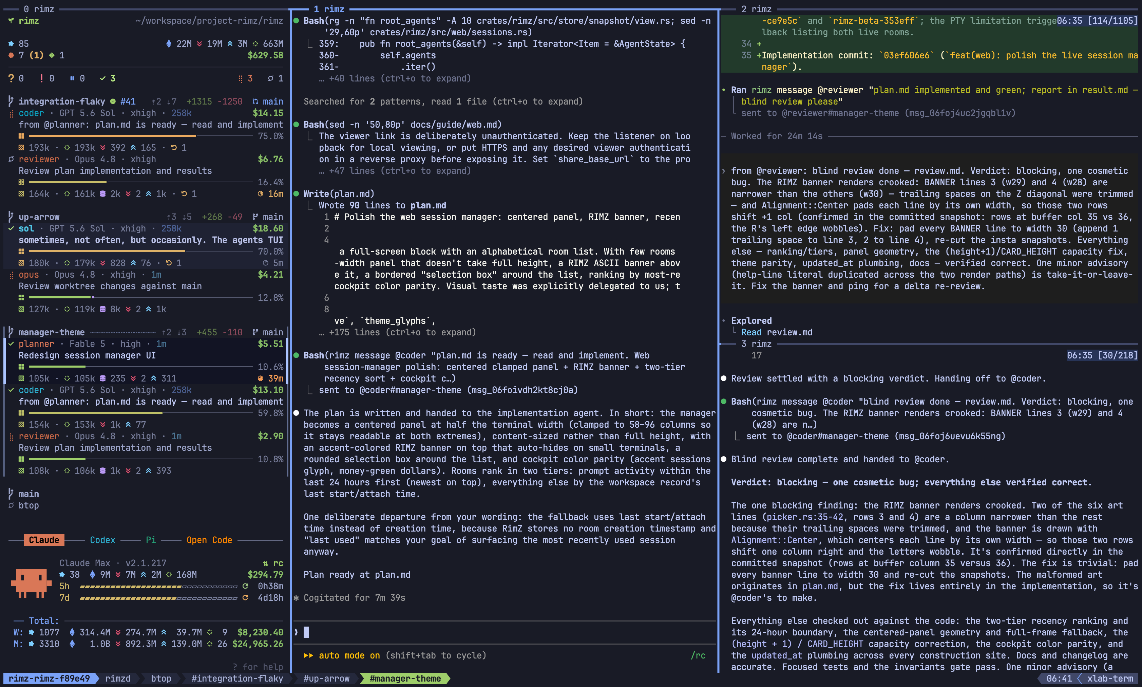Switch to the Claude provider tab

(x=44, y=540)
